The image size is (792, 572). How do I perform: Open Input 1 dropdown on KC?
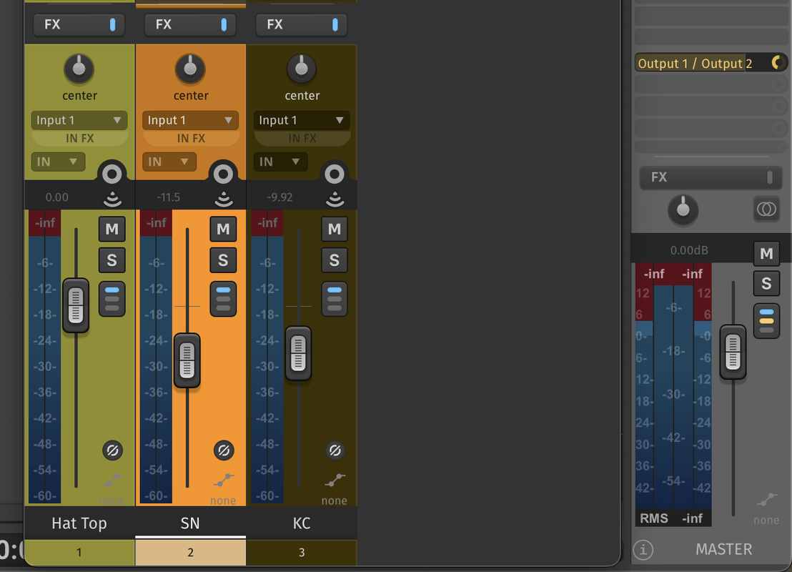302,120
